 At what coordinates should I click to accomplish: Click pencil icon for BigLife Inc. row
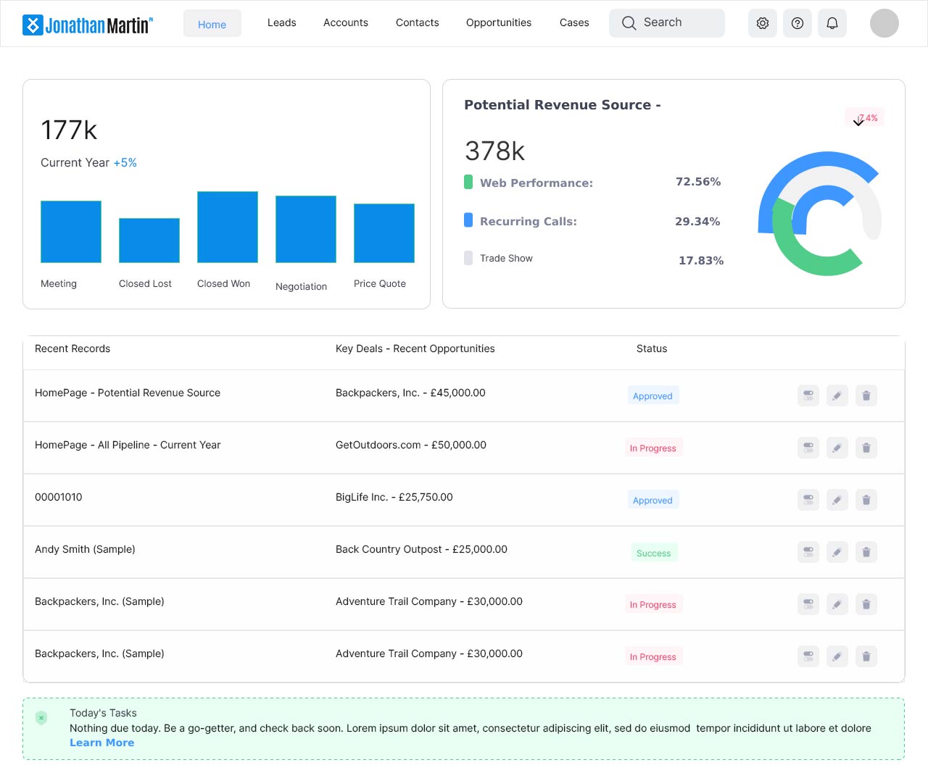(837, 500)
